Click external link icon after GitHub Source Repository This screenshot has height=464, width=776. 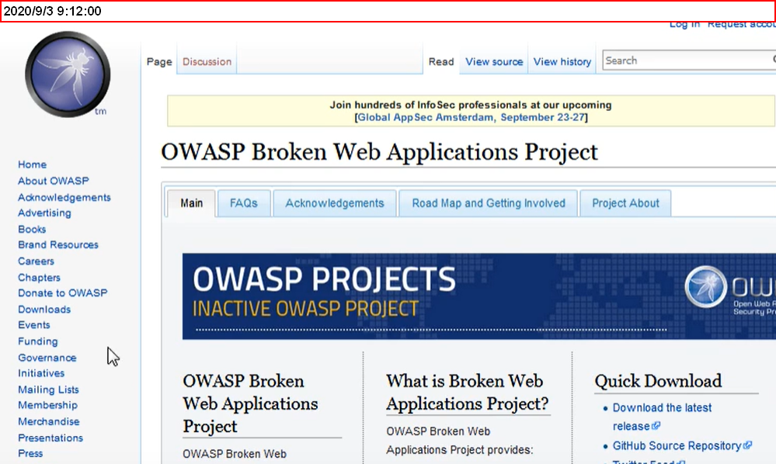click(x=748, y=445)
